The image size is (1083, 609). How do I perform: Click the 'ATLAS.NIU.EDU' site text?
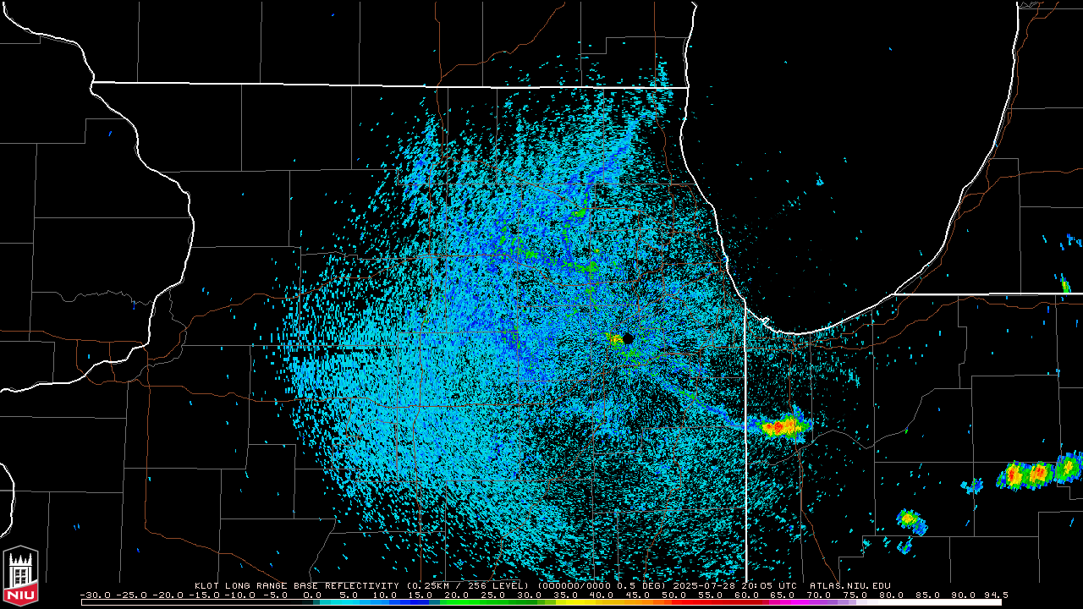click(x=850, y=585)
